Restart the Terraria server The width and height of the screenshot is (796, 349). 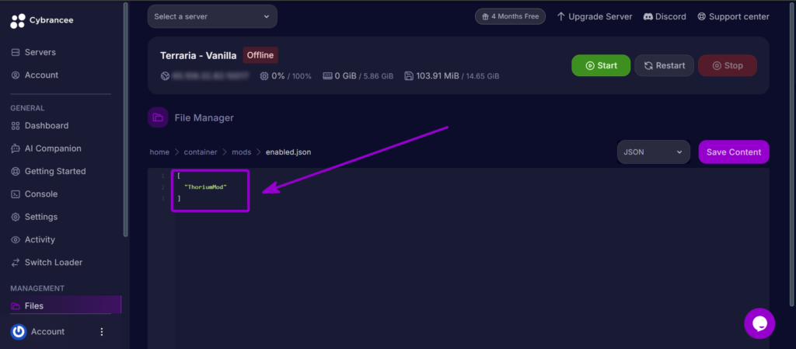point(664,65)
